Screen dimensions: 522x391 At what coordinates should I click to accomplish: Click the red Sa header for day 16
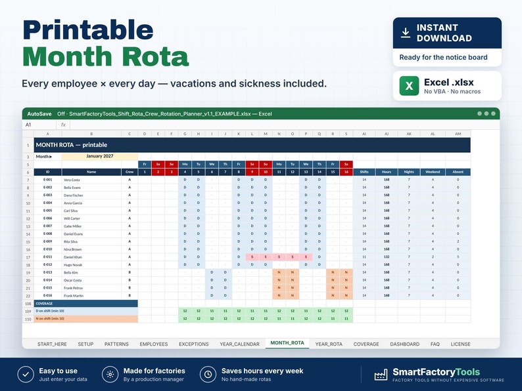point(346,164)
